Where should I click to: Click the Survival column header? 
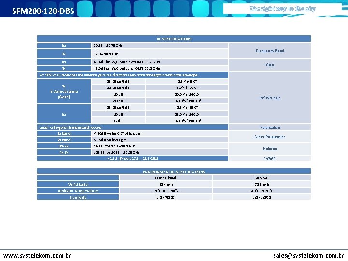click(261, 178)
